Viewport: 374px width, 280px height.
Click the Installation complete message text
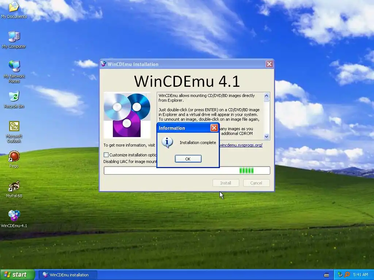point(198,143)
